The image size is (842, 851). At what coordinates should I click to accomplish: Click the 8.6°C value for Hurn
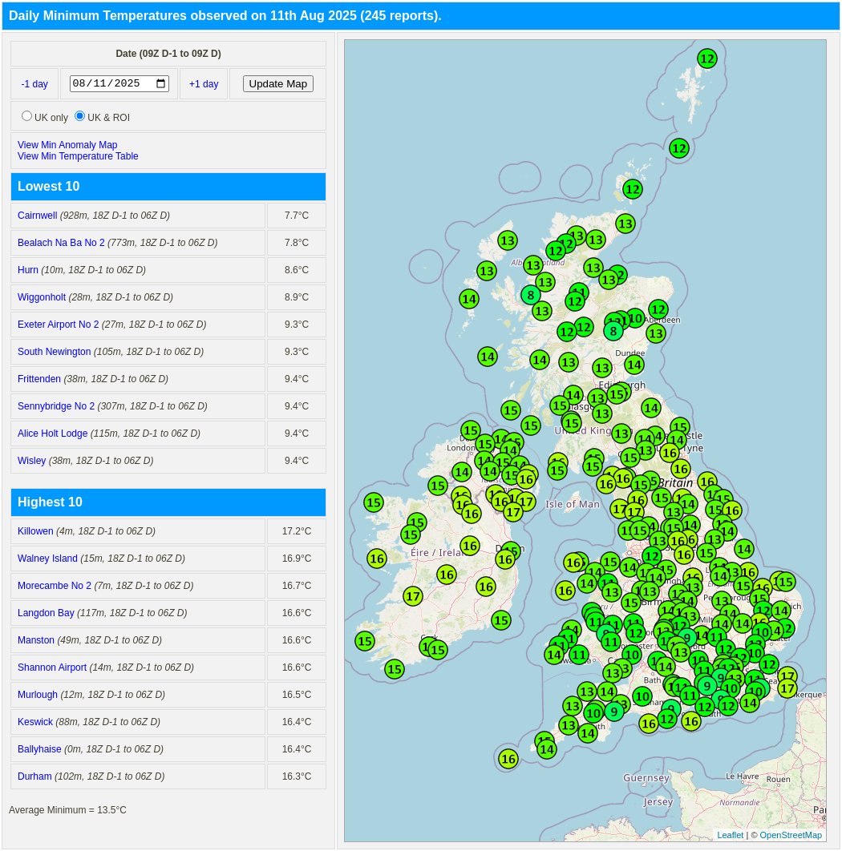tap(297, 270)
